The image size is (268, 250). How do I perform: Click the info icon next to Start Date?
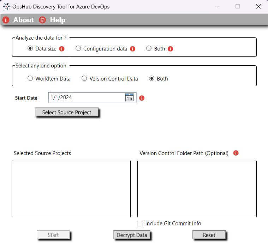point(142,98)
